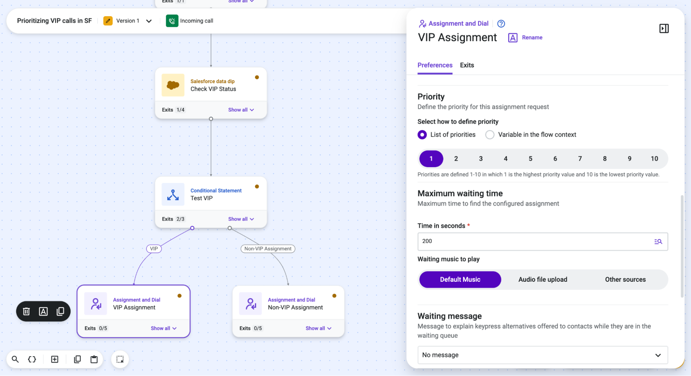Open the No message waiting message dropdown
This screenshot has width=691, height=376.
pyautogui.click(x=542, y=355)
